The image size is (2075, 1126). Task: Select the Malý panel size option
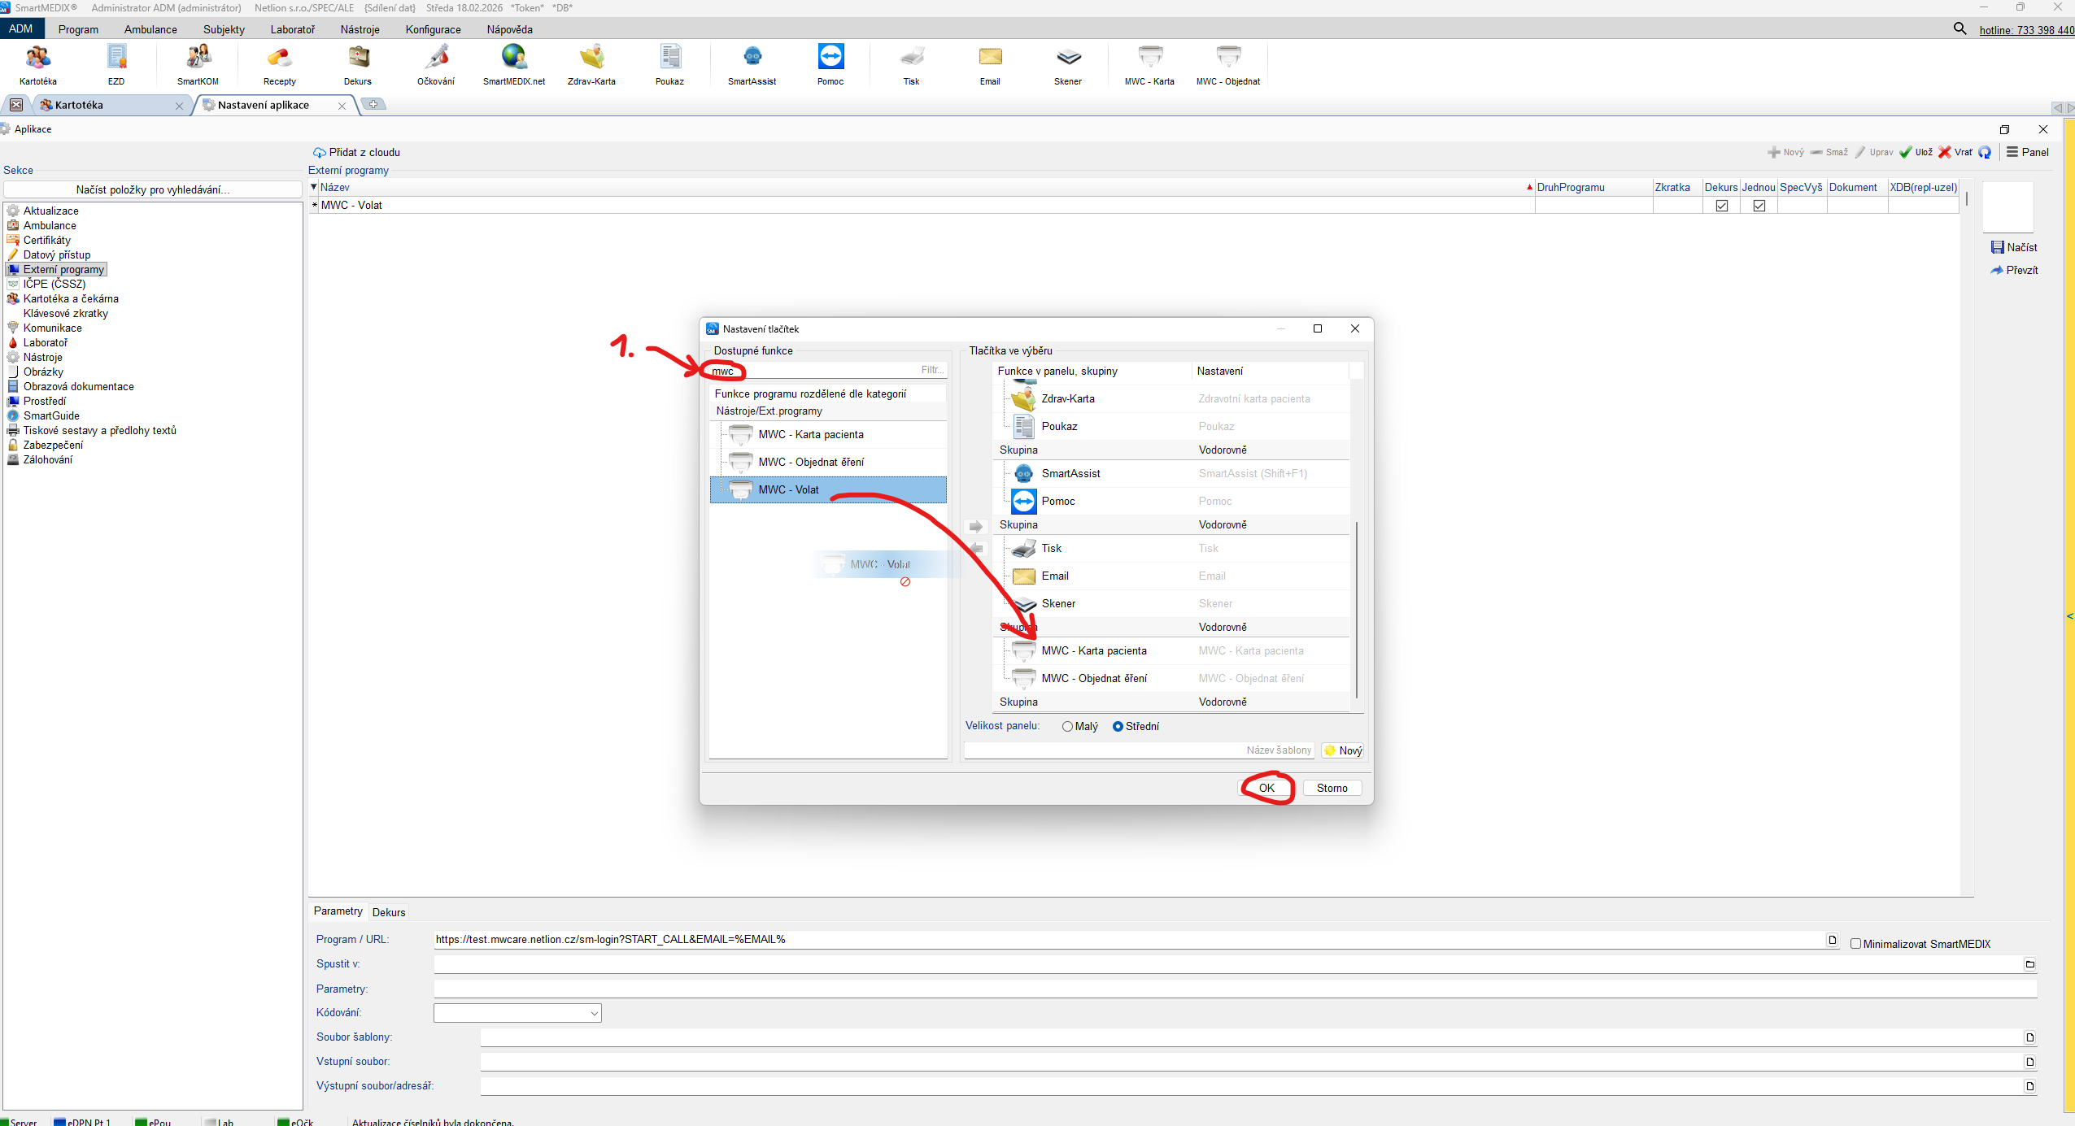(x=1067, y=727)
